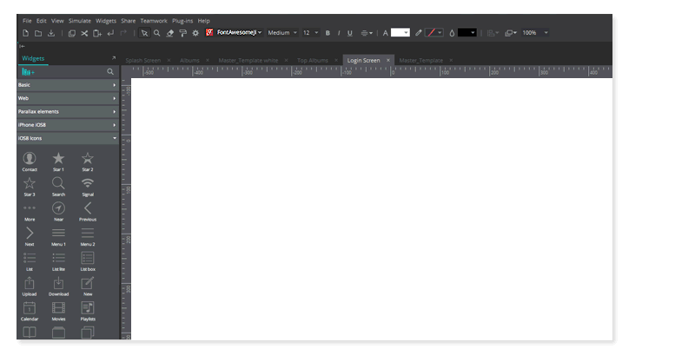
Task: Click the pencil border icon
Action: [x=418, y=33]
